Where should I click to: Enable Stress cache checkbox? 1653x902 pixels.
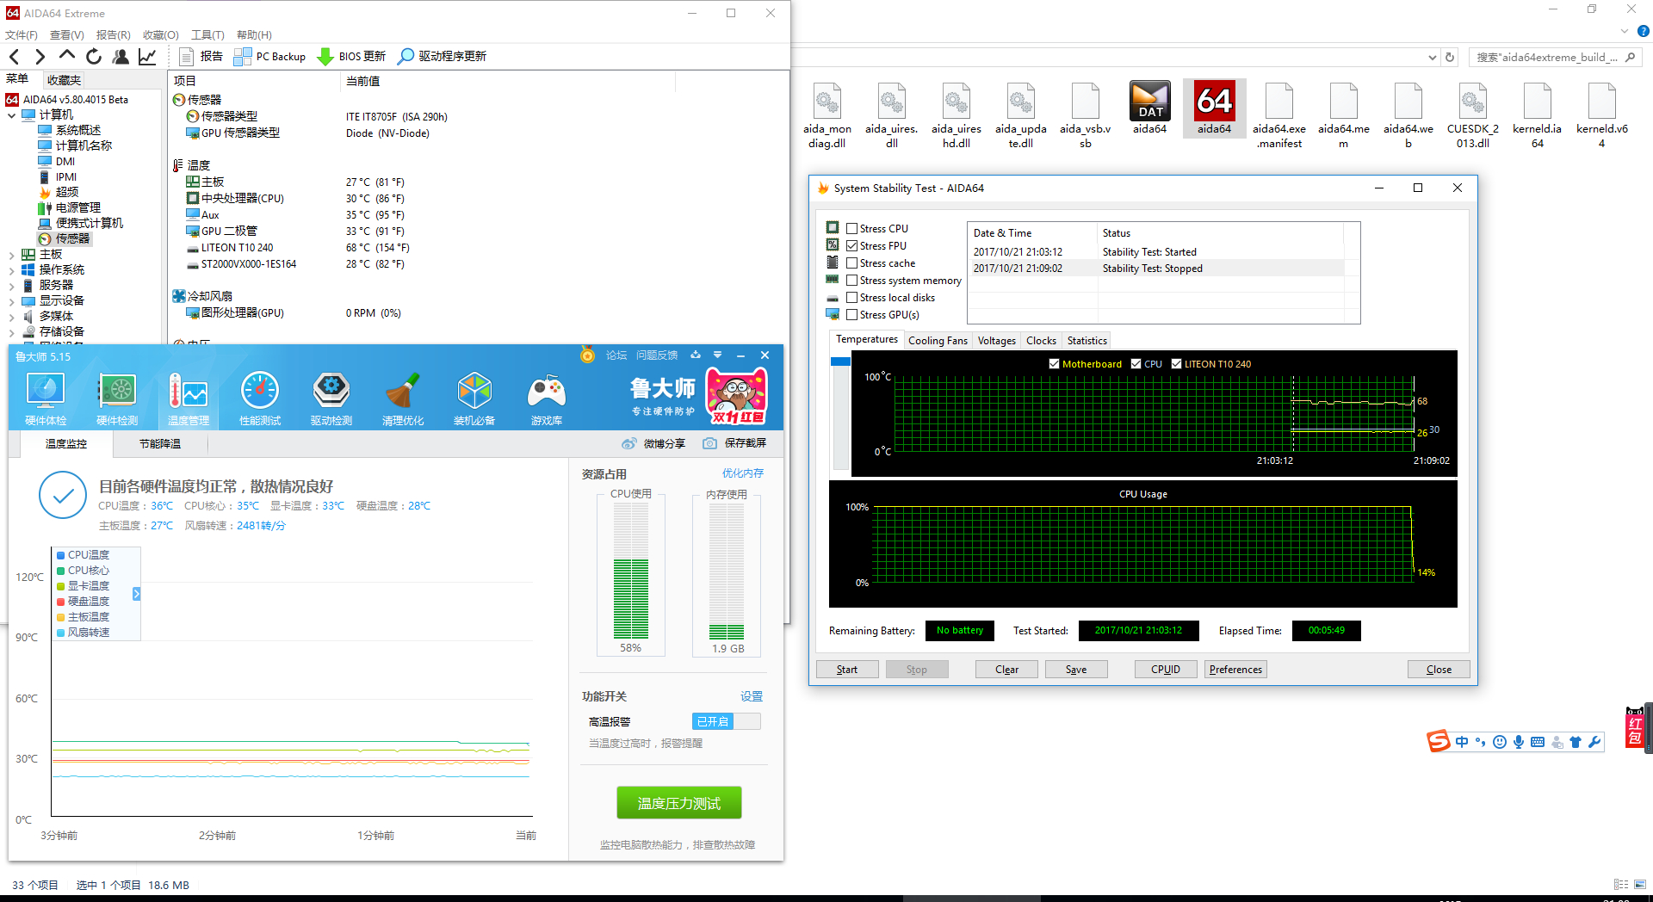851,263
